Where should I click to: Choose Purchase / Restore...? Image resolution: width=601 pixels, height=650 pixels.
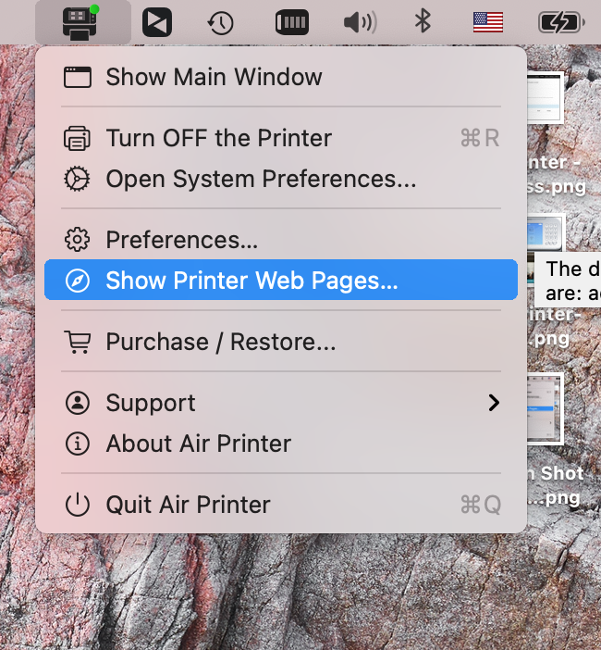(x=281, y=342)
